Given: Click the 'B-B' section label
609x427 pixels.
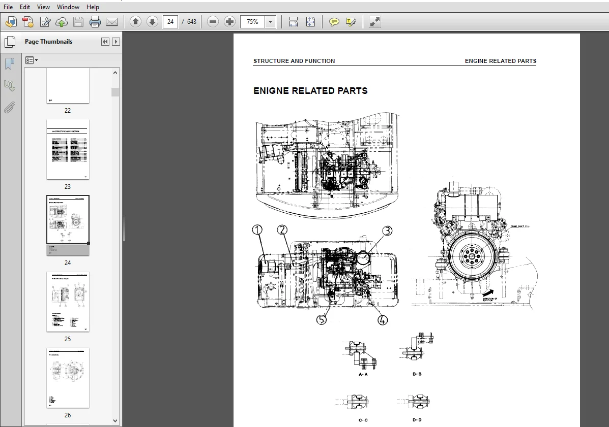Looking at the screenshot, I should [x=417, y=374].
